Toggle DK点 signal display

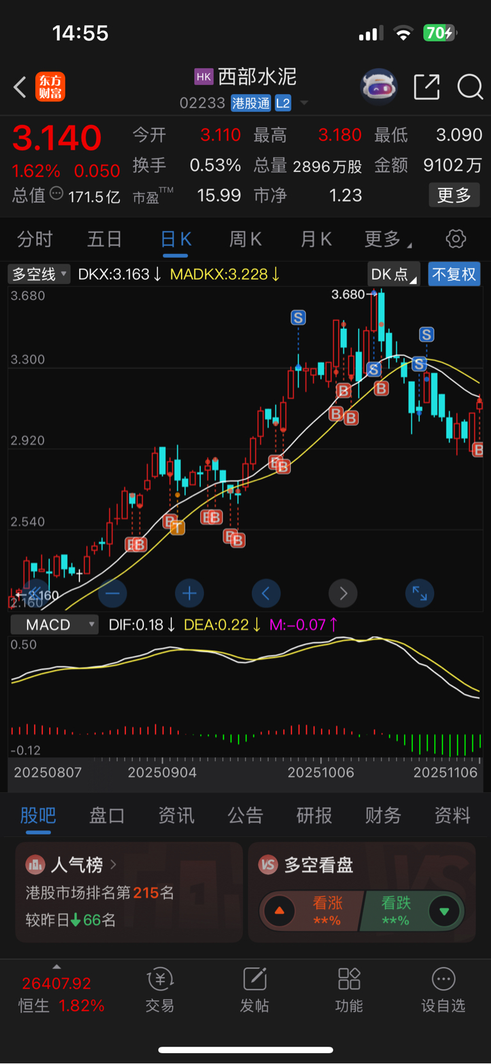394,274
